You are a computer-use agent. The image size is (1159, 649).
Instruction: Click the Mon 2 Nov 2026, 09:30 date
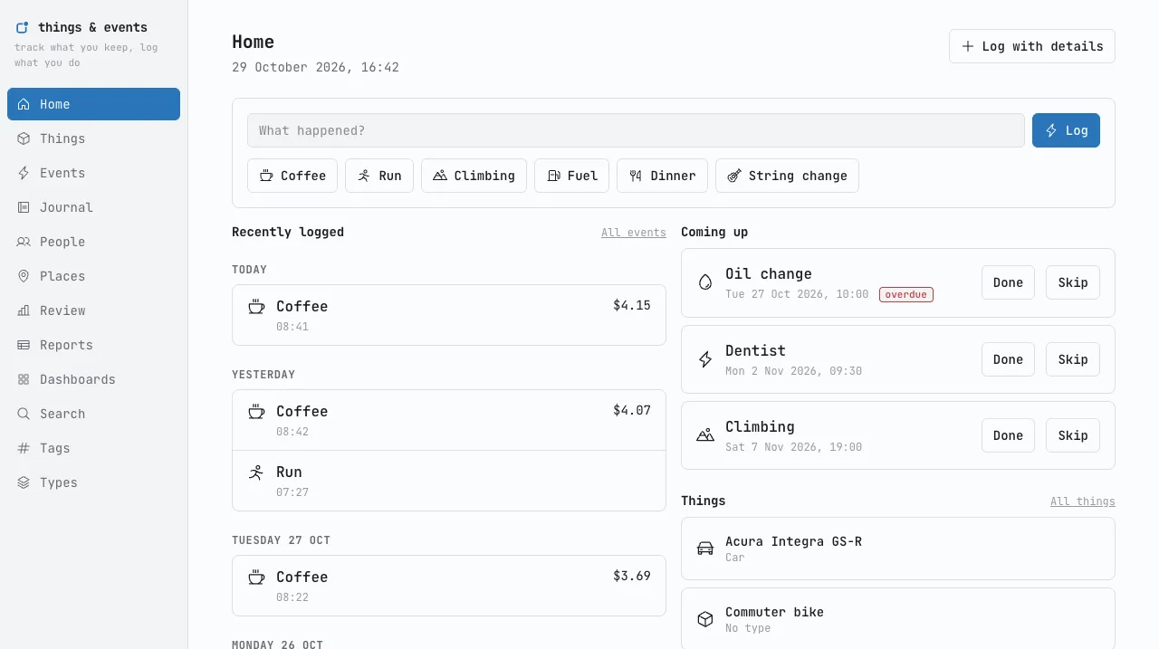793,371
